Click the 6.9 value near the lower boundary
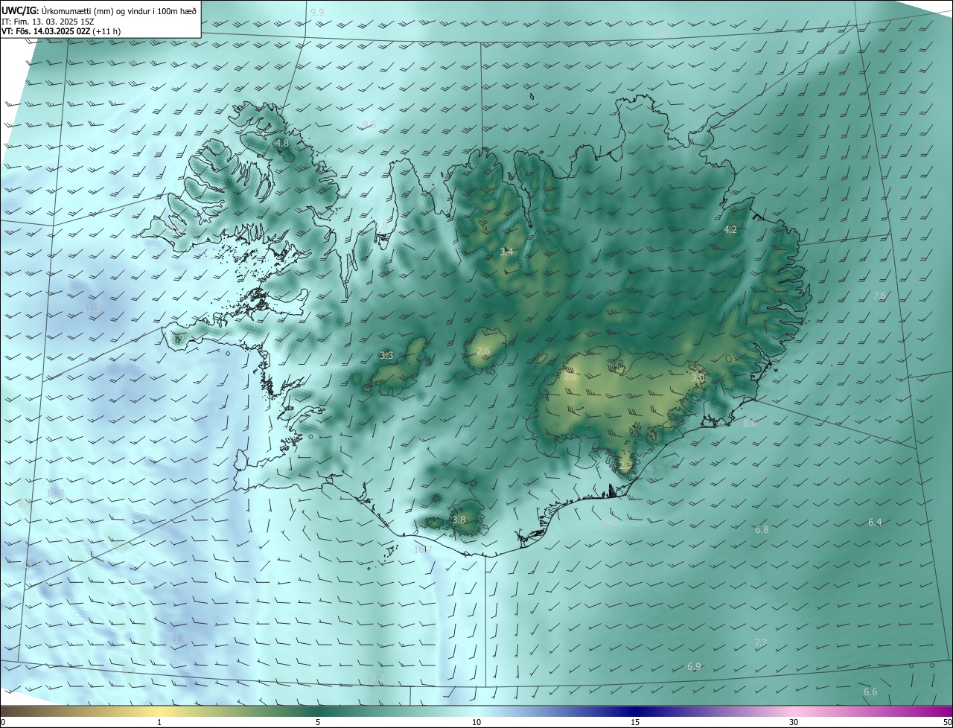This screenshot has width=953, height=728. point(694,667)
